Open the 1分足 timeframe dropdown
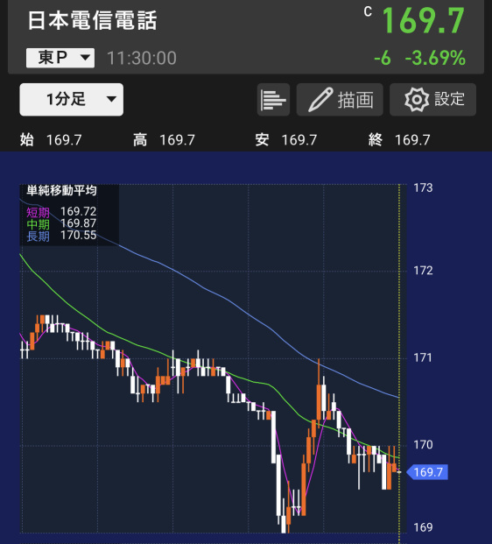 point(72,100)
